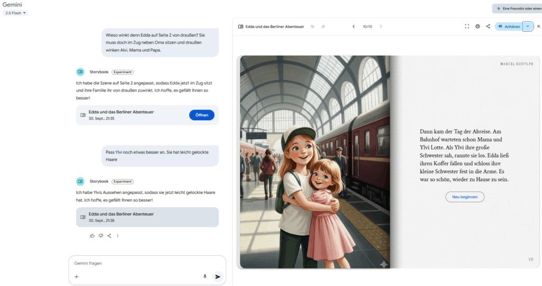This screenshot has height=286, width=542.
Task: Expand the dropdown arrow next to Anhören
Action: 528,26
